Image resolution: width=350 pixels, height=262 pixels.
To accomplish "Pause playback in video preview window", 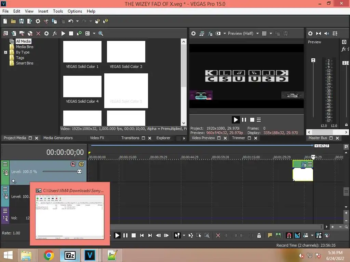I will (x=244, y=120).
